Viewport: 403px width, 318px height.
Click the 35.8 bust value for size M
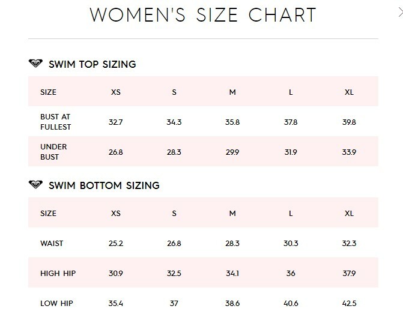[232, 122]
